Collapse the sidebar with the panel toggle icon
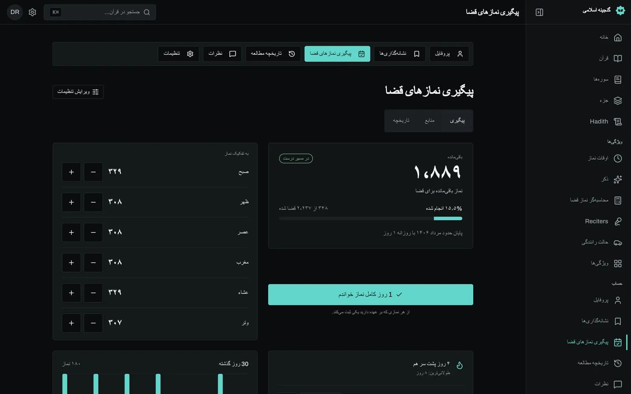The height and width of the screenshot is (394, 631). [539, 12]
